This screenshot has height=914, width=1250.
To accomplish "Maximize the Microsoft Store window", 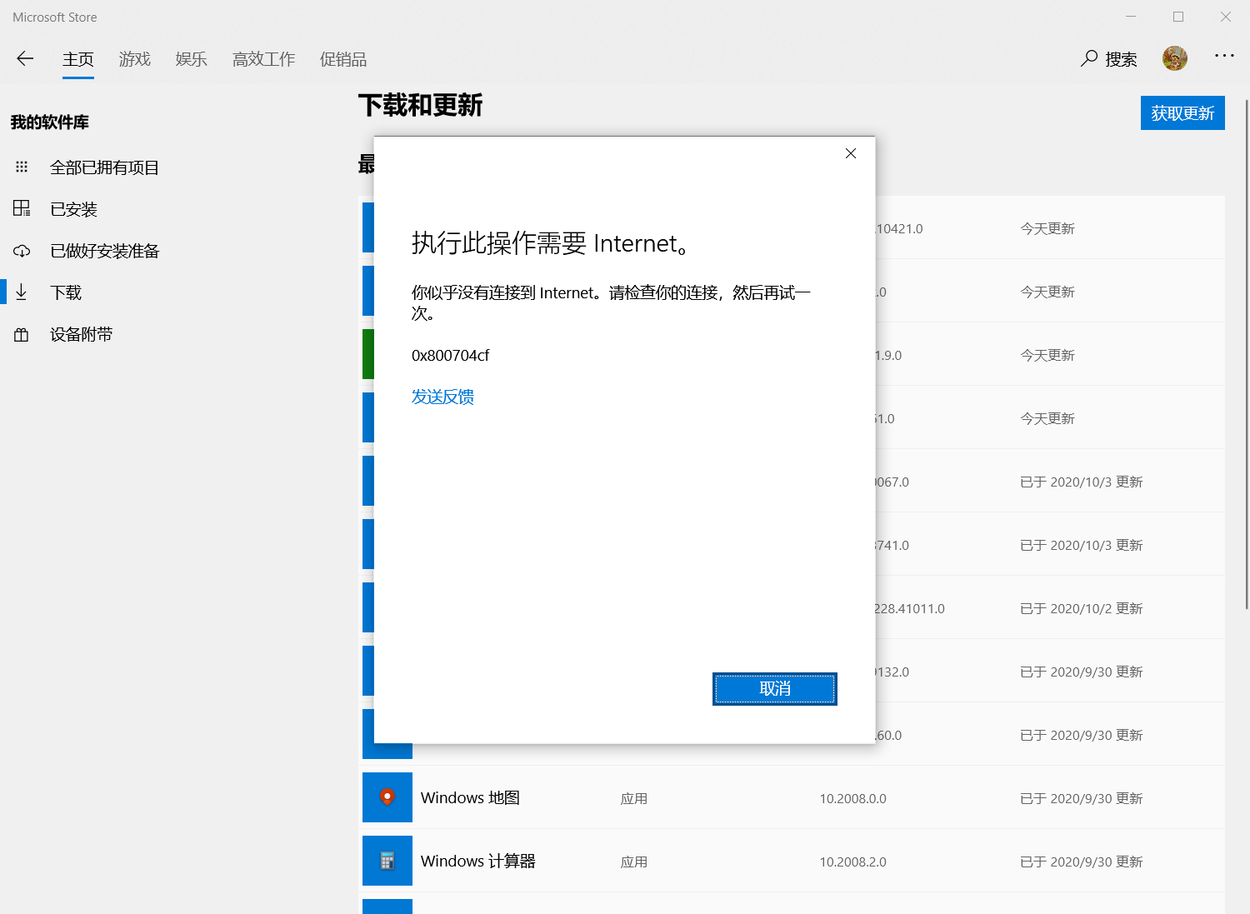I will point(1178,17).
